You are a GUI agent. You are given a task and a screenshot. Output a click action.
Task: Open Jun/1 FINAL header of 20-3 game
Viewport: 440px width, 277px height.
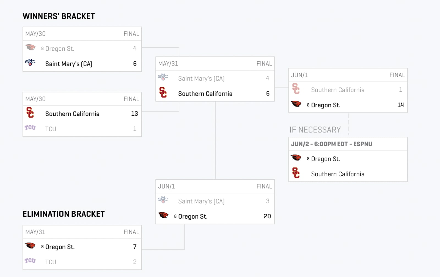click(215, 186)
